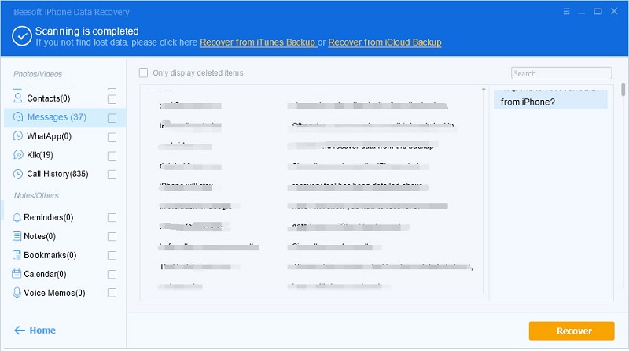Click the Bookmarks icon
The width and height of the screenshot is (629, 351).
17,255
